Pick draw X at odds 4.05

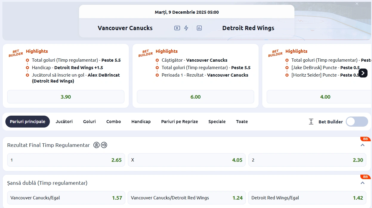pyautogui.click(x=186, y=160)
